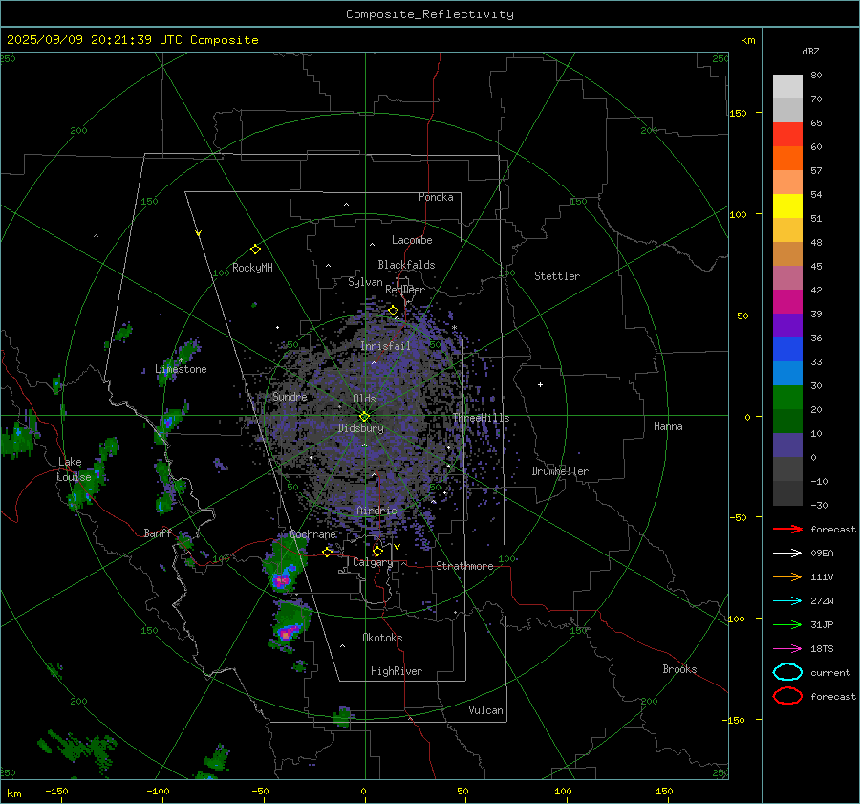This screenshot has width=860, height=804.
Task: Click the Olds town label
Action: 364,399
